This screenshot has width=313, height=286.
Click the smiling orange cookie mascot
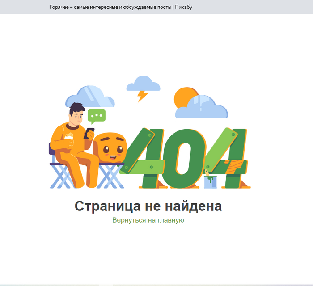pyautogui.click(x=110, y=148)
